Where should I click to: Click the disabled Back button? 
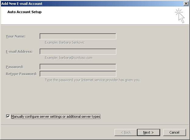[126, 132]
